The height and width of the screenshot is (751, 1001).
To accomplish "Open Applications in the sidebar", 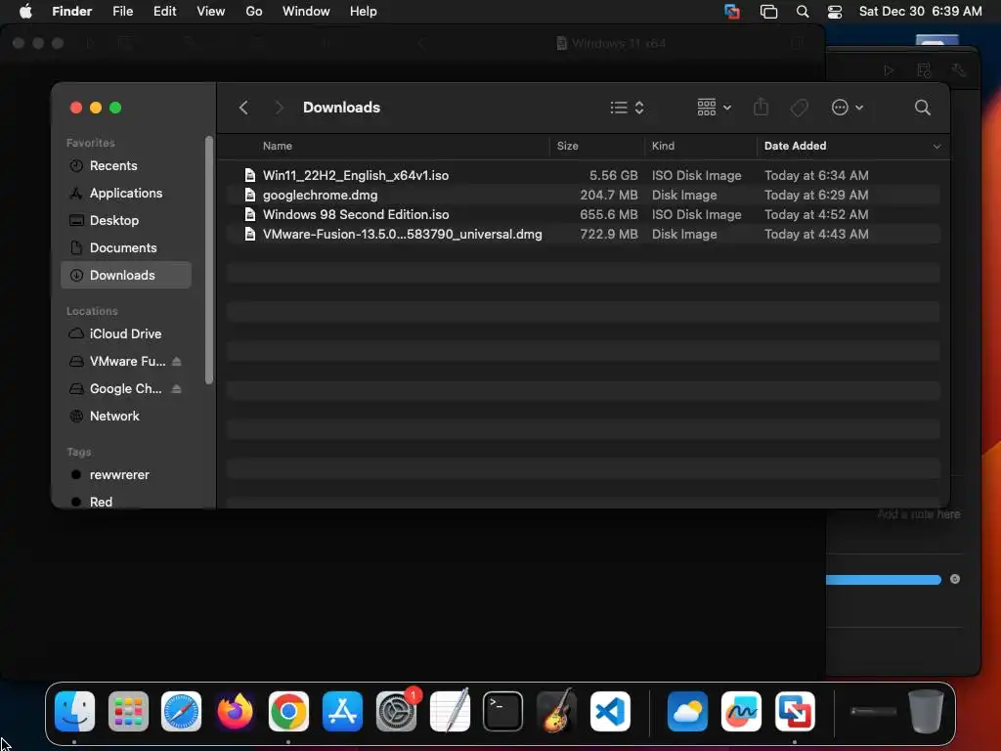I will pyautogui.click(x=126, y=193).
